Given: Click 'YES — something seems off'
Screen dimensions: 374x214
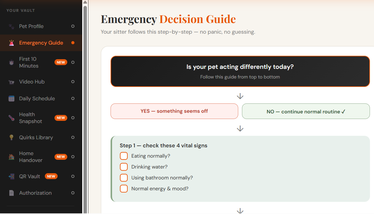Looking at the screenshot, I should click(x=174, y=111).
